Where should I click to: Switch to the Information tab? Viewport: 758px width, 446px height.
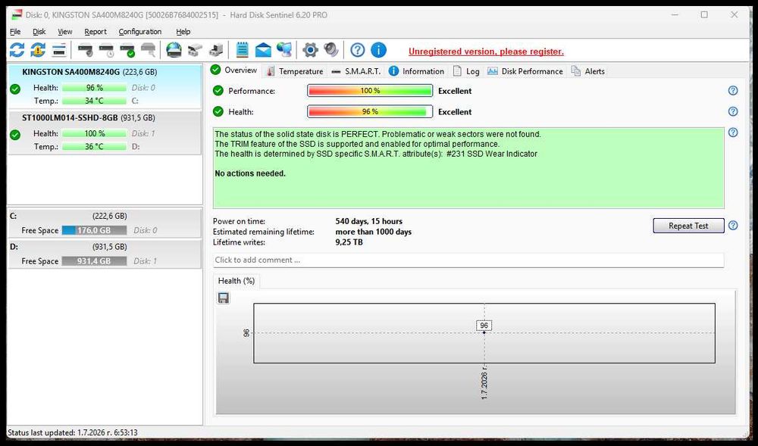point(416,71)
